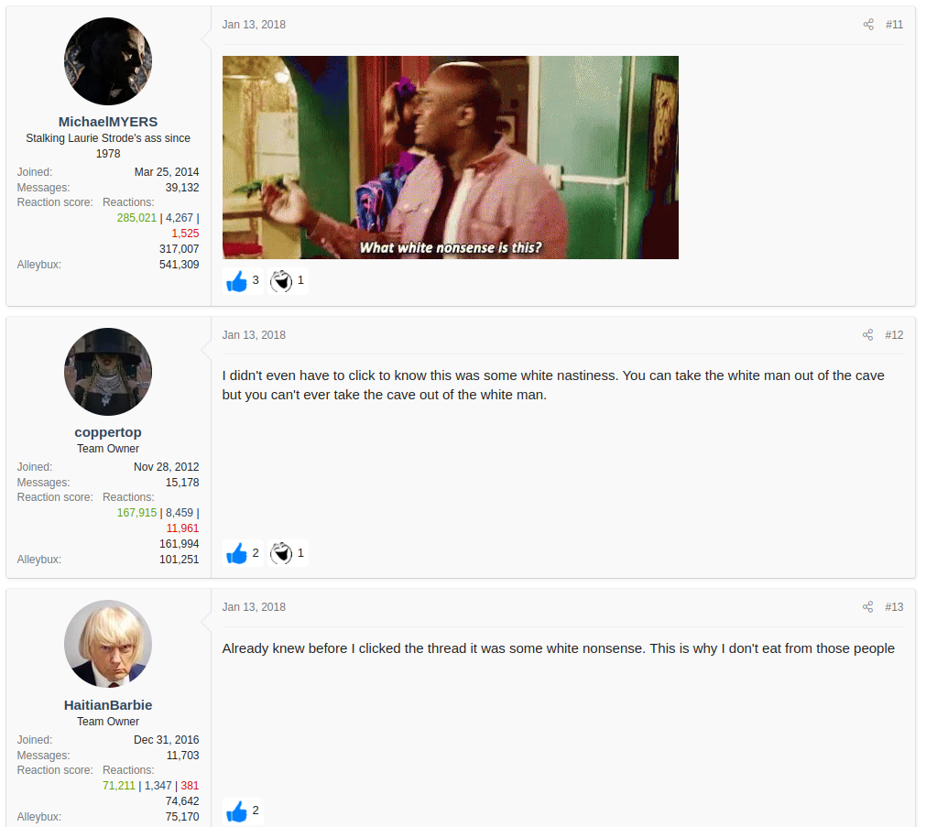Click coppertop's avatar picture

[108, 372]
